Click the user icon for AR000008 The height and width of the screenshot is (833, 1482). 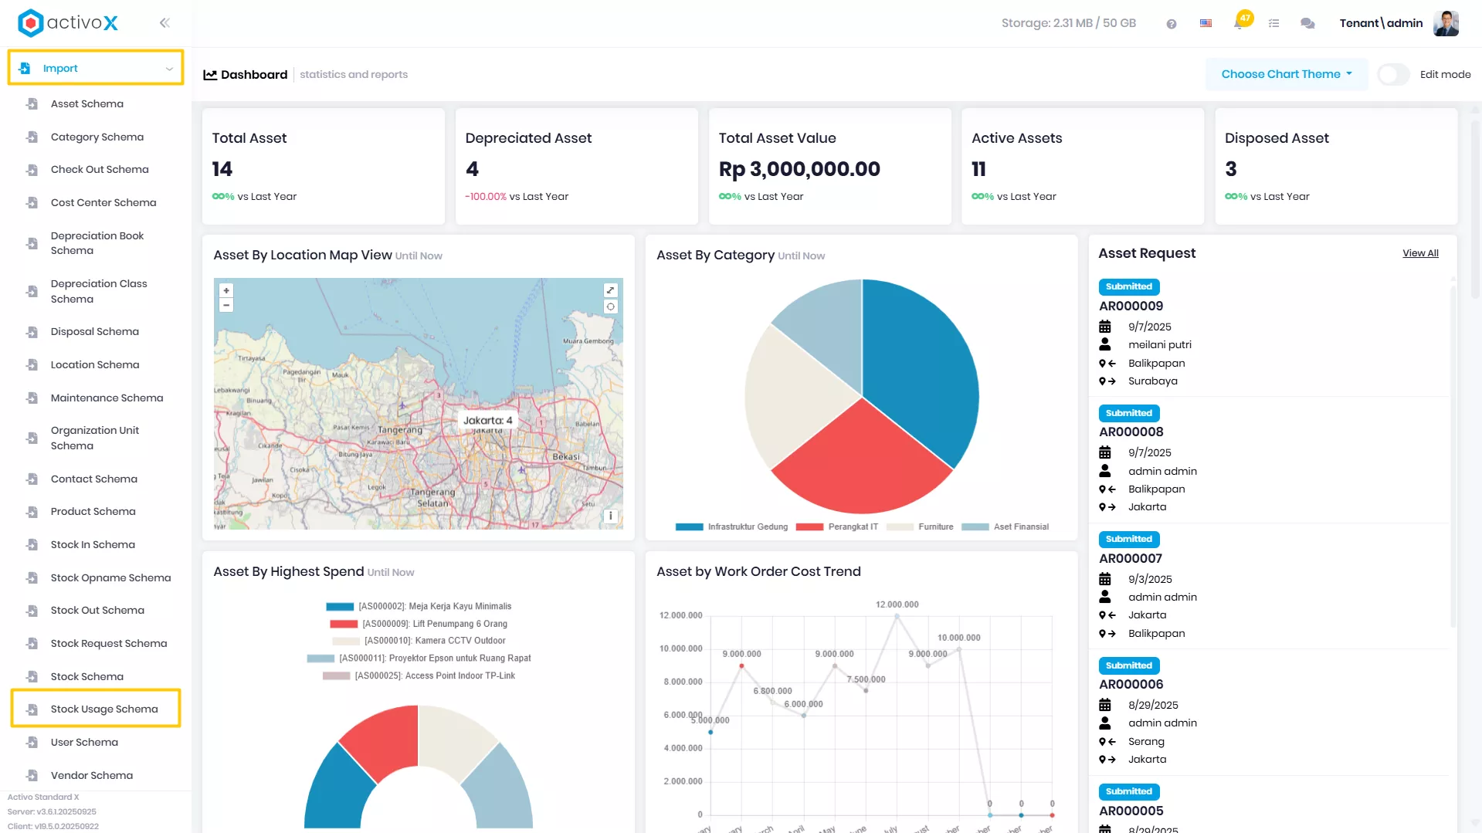point(1105,471)
